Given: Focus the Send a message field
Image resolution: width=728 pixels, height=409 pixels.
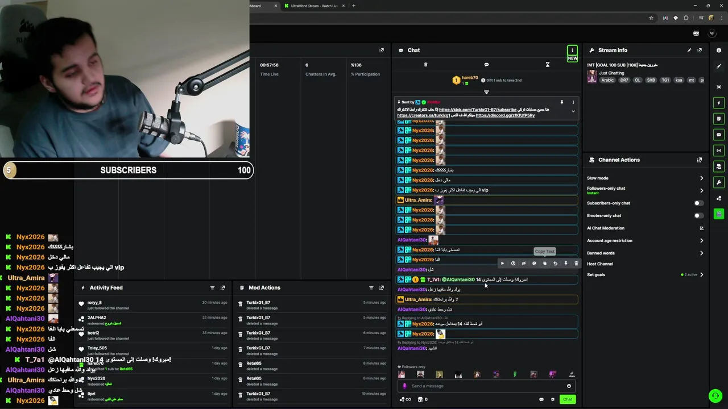Looking at the screenshot, I should pyautogui.click(x=487, y=386).
